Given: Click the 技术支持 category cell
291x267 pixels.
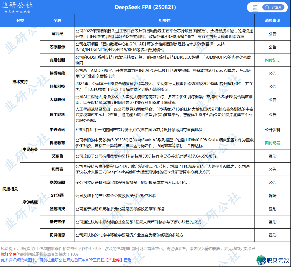Looking at the screenshot, I should click(x=20, y=82).
